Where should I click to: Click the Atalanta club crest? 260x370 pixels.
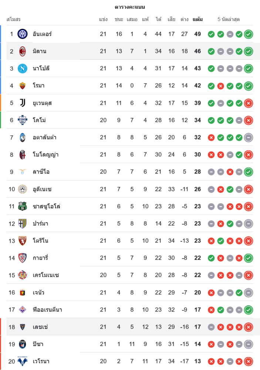click(x=23, y=137)
